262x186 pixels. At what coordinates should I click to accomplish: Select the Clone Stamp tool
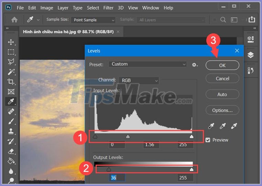point(11,131)
